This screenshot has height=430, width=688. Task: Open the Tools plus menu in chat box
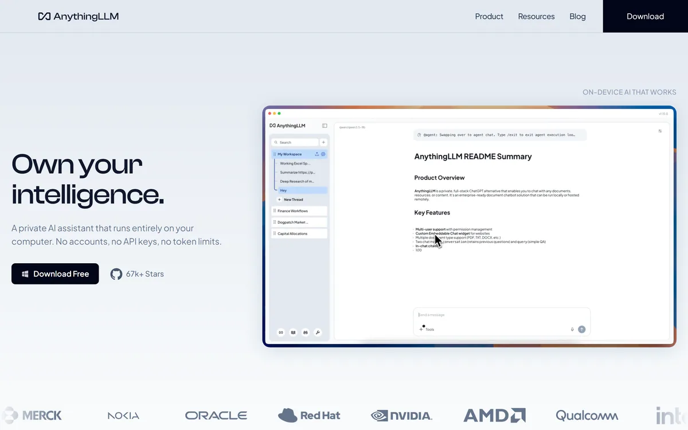427,330
